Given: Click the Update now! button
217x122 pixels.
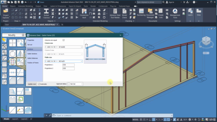Looking at the screenshot, I should coord(32,84).
